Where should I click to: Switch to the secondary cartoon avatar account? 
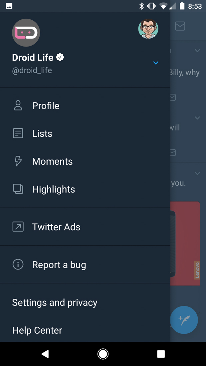148,29
